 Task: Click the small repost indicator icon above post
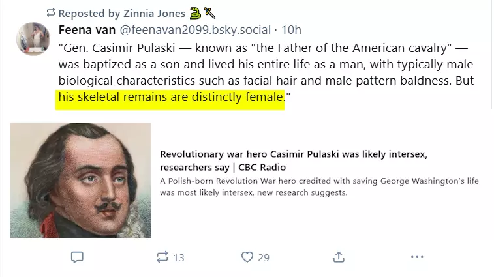pyautogui.click(x=51, y=13)
